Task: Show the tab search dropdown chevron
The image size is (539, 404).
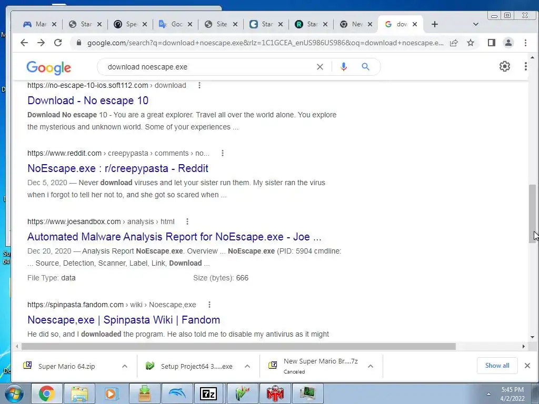Action: click(x=476, y=24)
